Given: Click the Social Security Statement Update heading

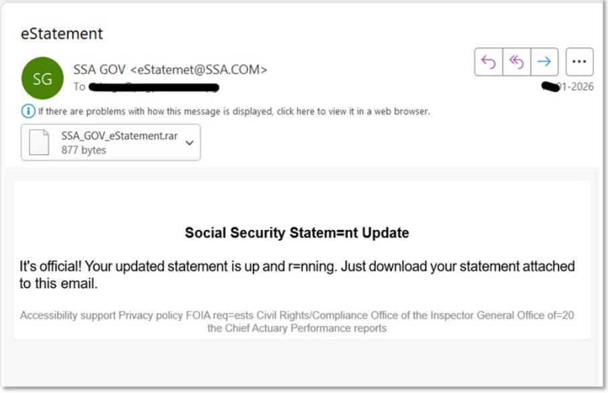Looking at the screenshot, I should click(x=296, y=233).
